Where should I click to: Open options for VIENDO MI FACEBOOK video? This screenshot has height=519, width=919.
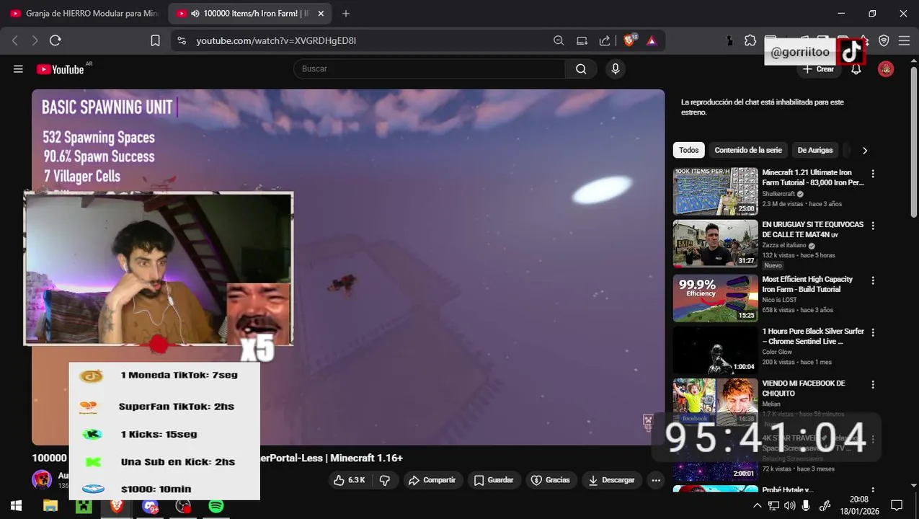coord(873,384)
